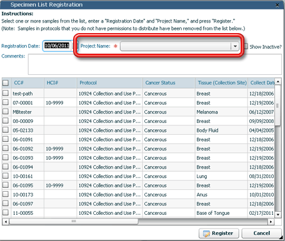The width and height of the screenshot is (285, 241).
Task: Click the 08/31/2010 collect date cell
Action: coord(261,176)
